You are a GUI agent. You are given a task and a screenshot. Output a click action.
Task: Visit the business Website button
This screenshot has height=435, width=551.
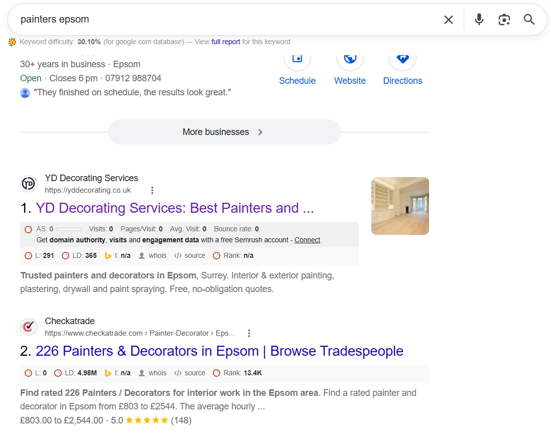coord(350,70)
